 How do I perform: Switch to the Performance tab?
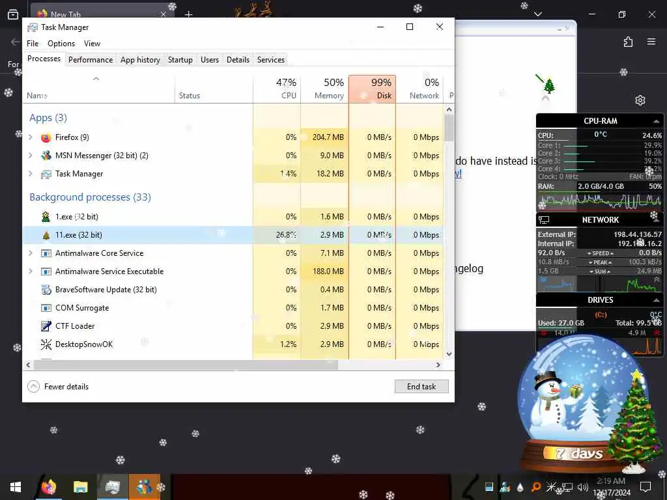(x=91, y=60)
